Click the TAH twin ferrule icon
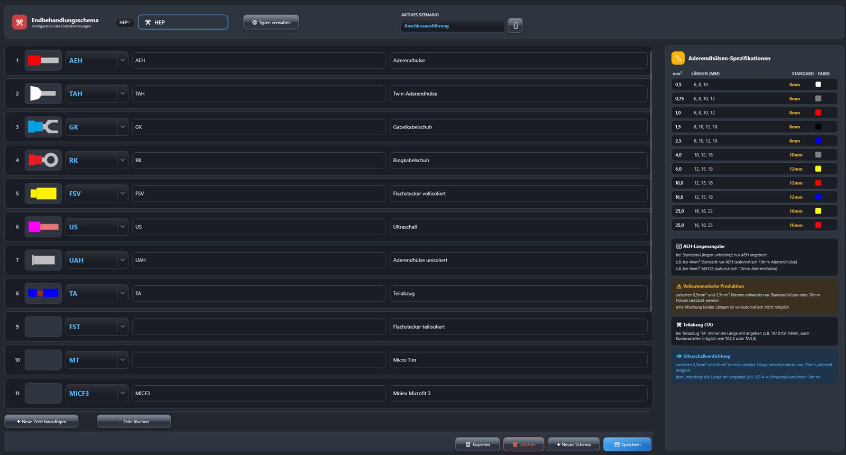The width and height of the screenshot is (846, 455). [x=43, y=94]
